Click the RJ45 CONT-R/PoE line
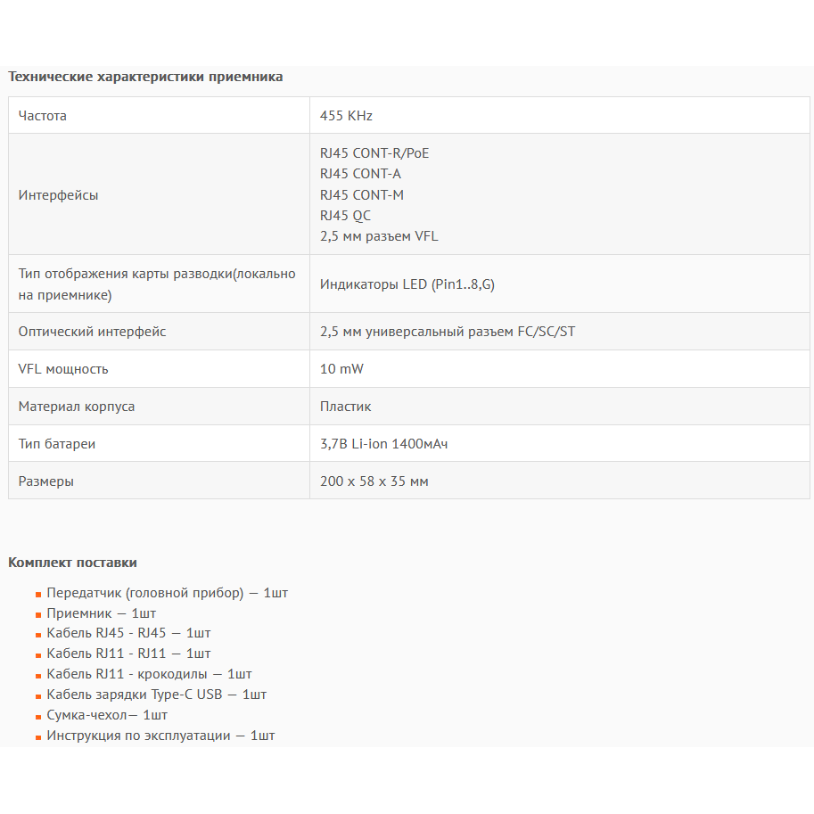814x814 pixels. point(374,153)
